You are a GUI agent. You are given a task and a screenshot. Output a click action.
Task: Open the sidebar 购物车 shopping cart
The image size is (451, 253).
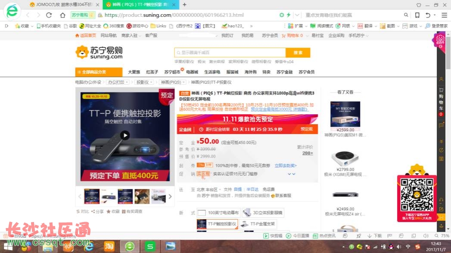(441, 102)
